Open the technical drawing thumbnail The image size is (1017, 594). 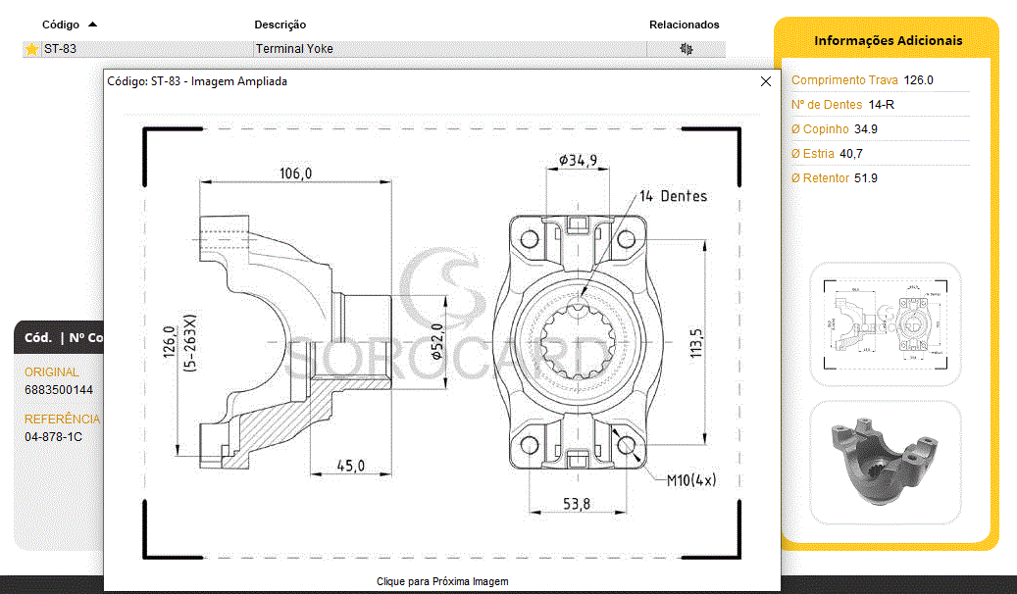coord(886,323)
